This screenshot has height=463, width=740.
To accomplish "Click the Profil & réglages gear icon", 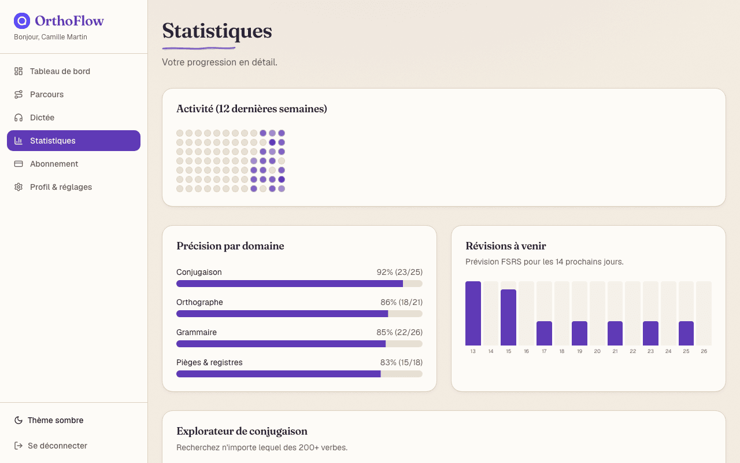I will tap(18, 187).
